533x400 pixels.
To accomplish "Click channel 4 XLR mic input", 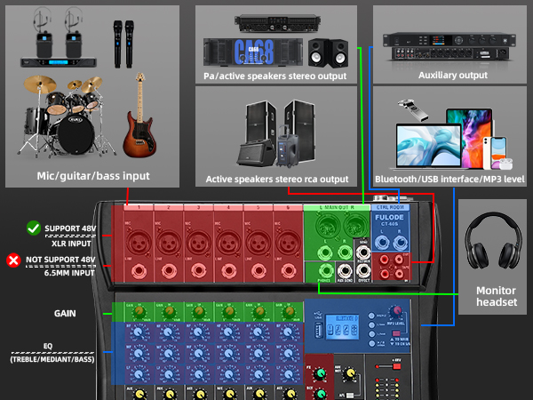I will (228, 243).
